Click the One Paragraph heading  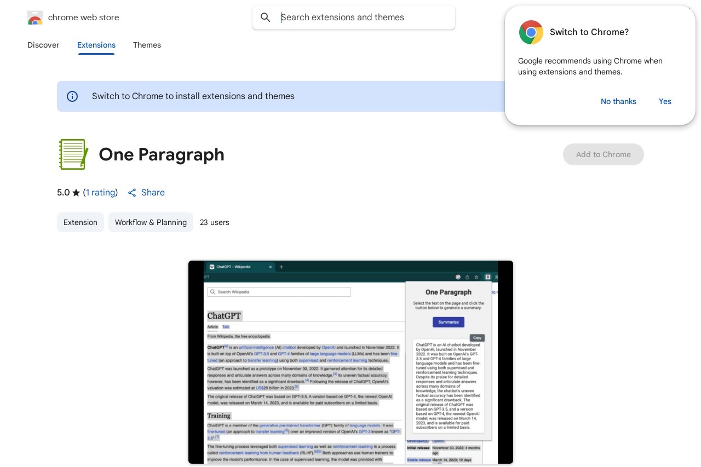[162, 154]
